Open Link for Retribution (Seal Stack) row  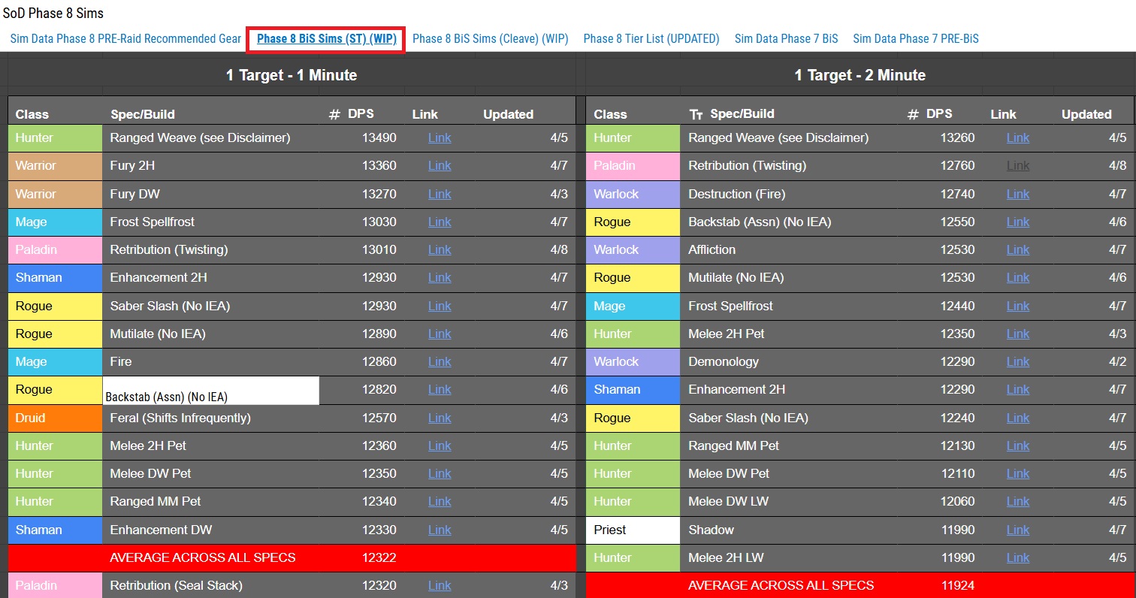(440, 585)
